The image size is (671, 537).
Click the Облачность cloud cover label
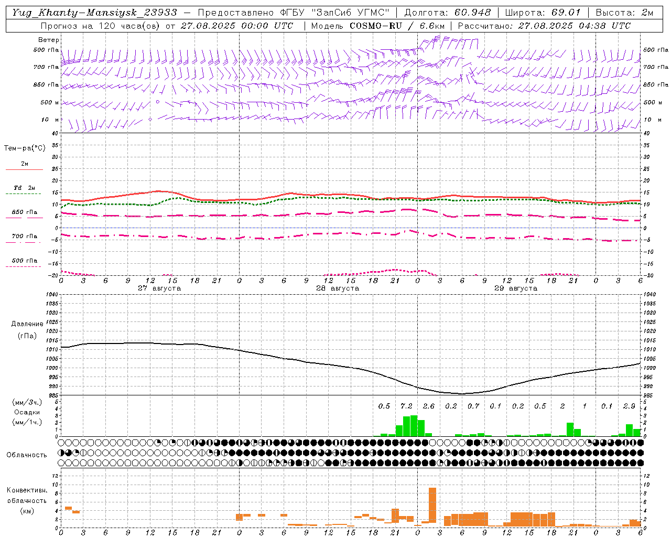pyautogui.click(x=27, y=455)
